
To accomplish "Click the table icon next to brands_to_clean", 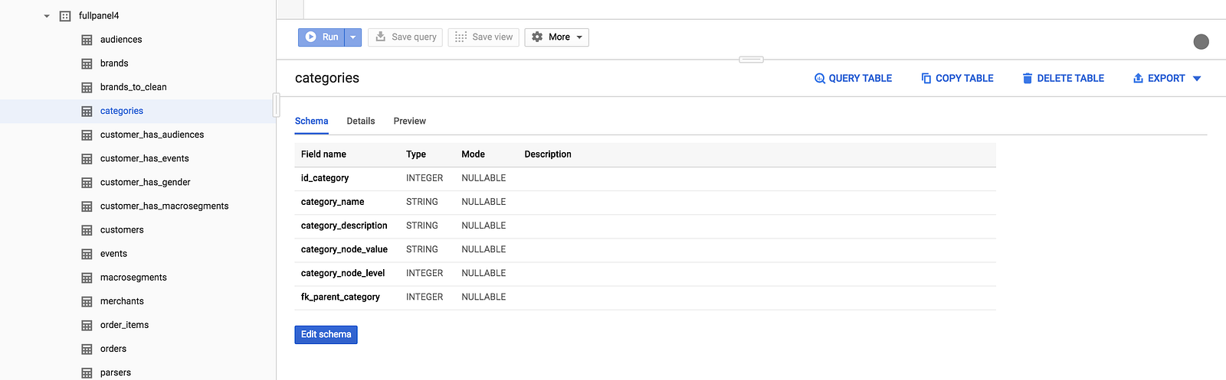I will click(87, 87).
